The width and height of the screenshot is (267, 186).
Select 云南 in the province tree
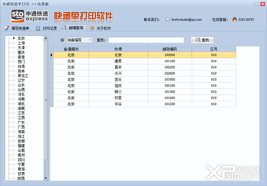21,150
